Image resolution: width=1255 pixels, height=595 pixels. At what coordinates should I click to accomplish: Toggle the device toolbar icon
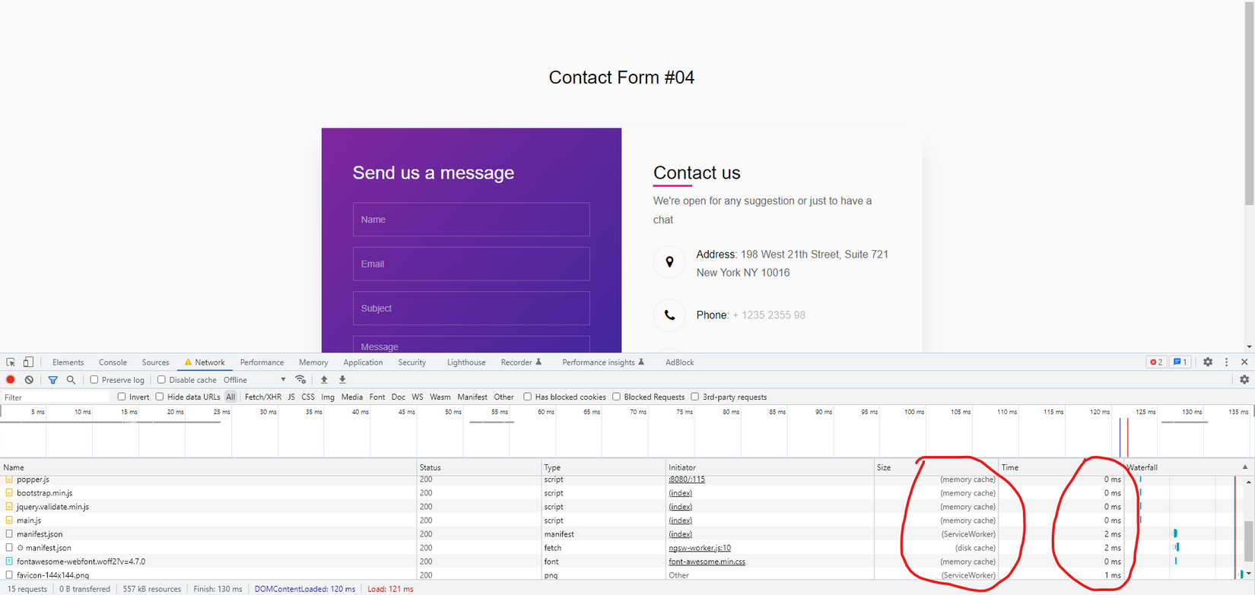(28, 362)
